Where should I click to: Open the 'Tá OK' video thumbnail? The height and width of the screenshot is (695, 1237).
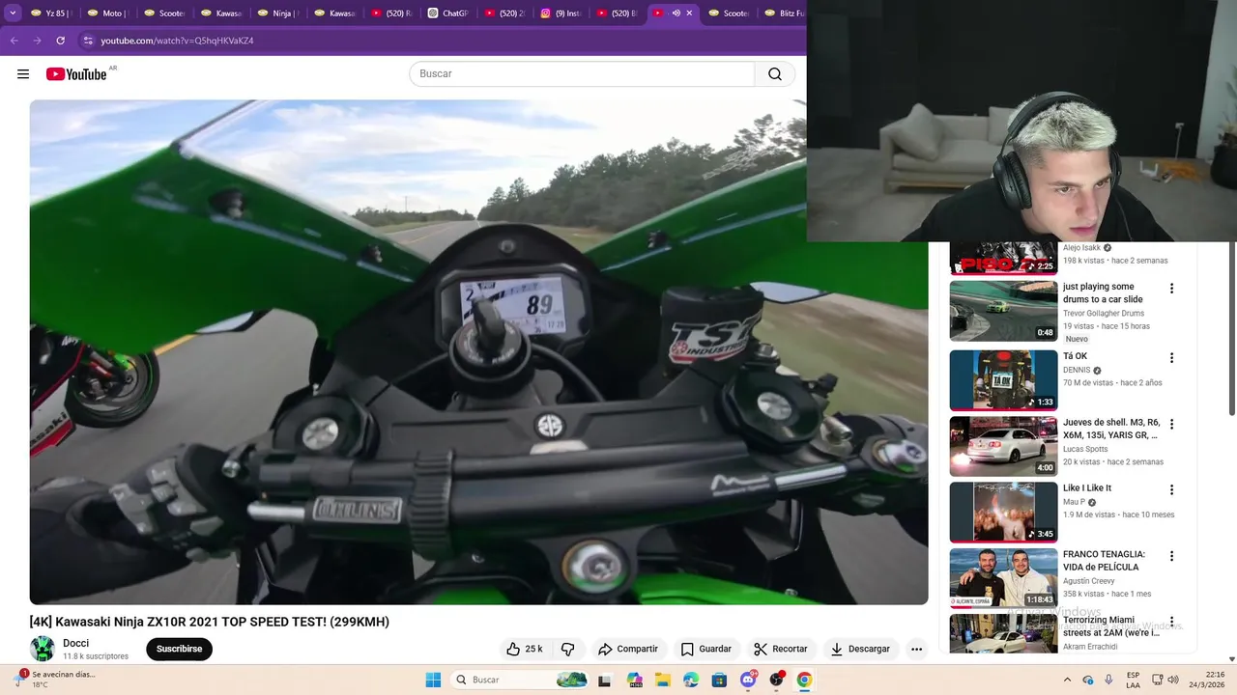[x=1003, y=380]
